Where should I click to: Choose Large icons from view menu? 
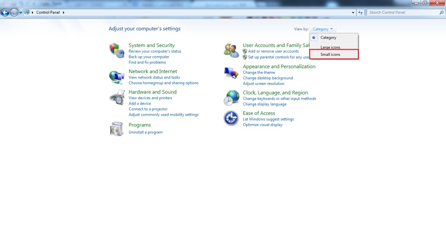coord(334,47)
